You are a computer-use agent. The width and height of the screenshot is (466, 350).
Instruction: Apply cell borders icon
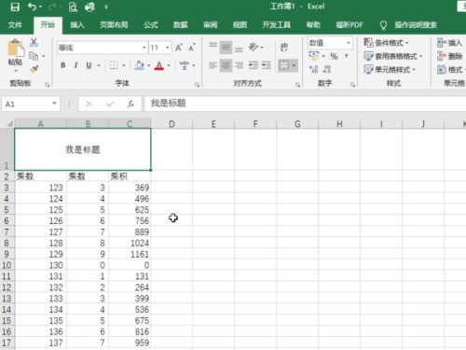pos(114,65)
